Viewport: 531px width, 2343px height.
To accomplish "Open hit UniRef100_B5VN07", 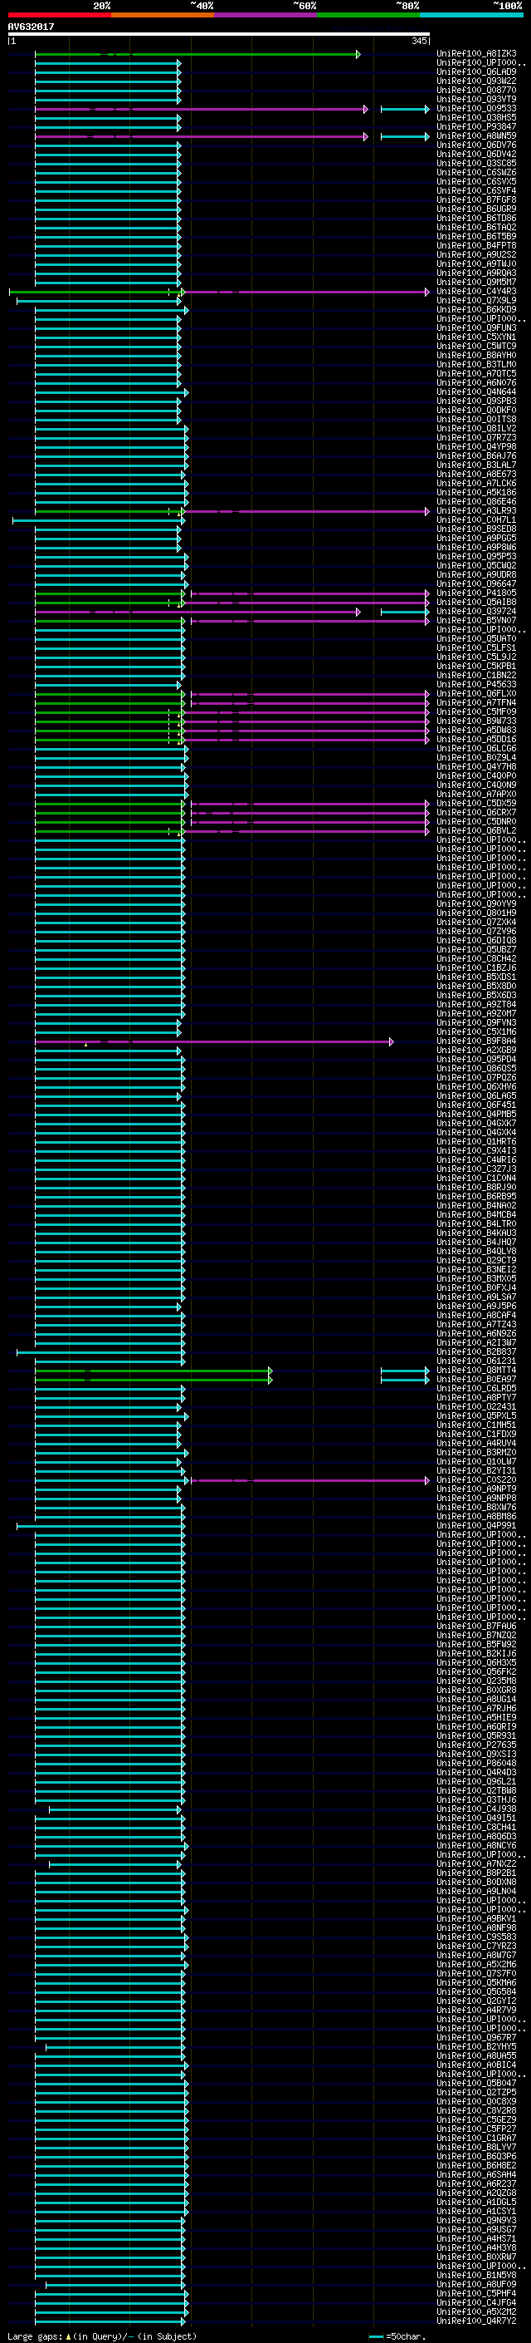I will (x=476, y=620).
